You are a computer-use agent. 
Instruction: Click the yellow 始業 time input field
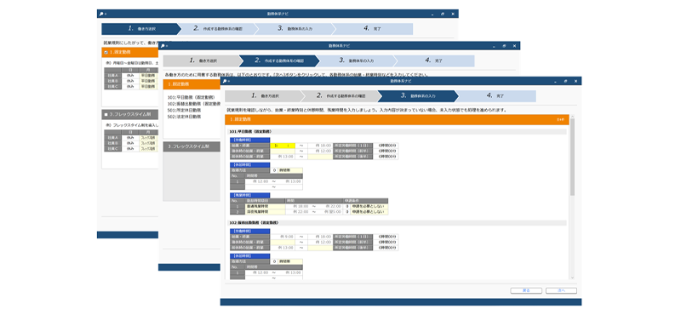(x=283, y=146)
